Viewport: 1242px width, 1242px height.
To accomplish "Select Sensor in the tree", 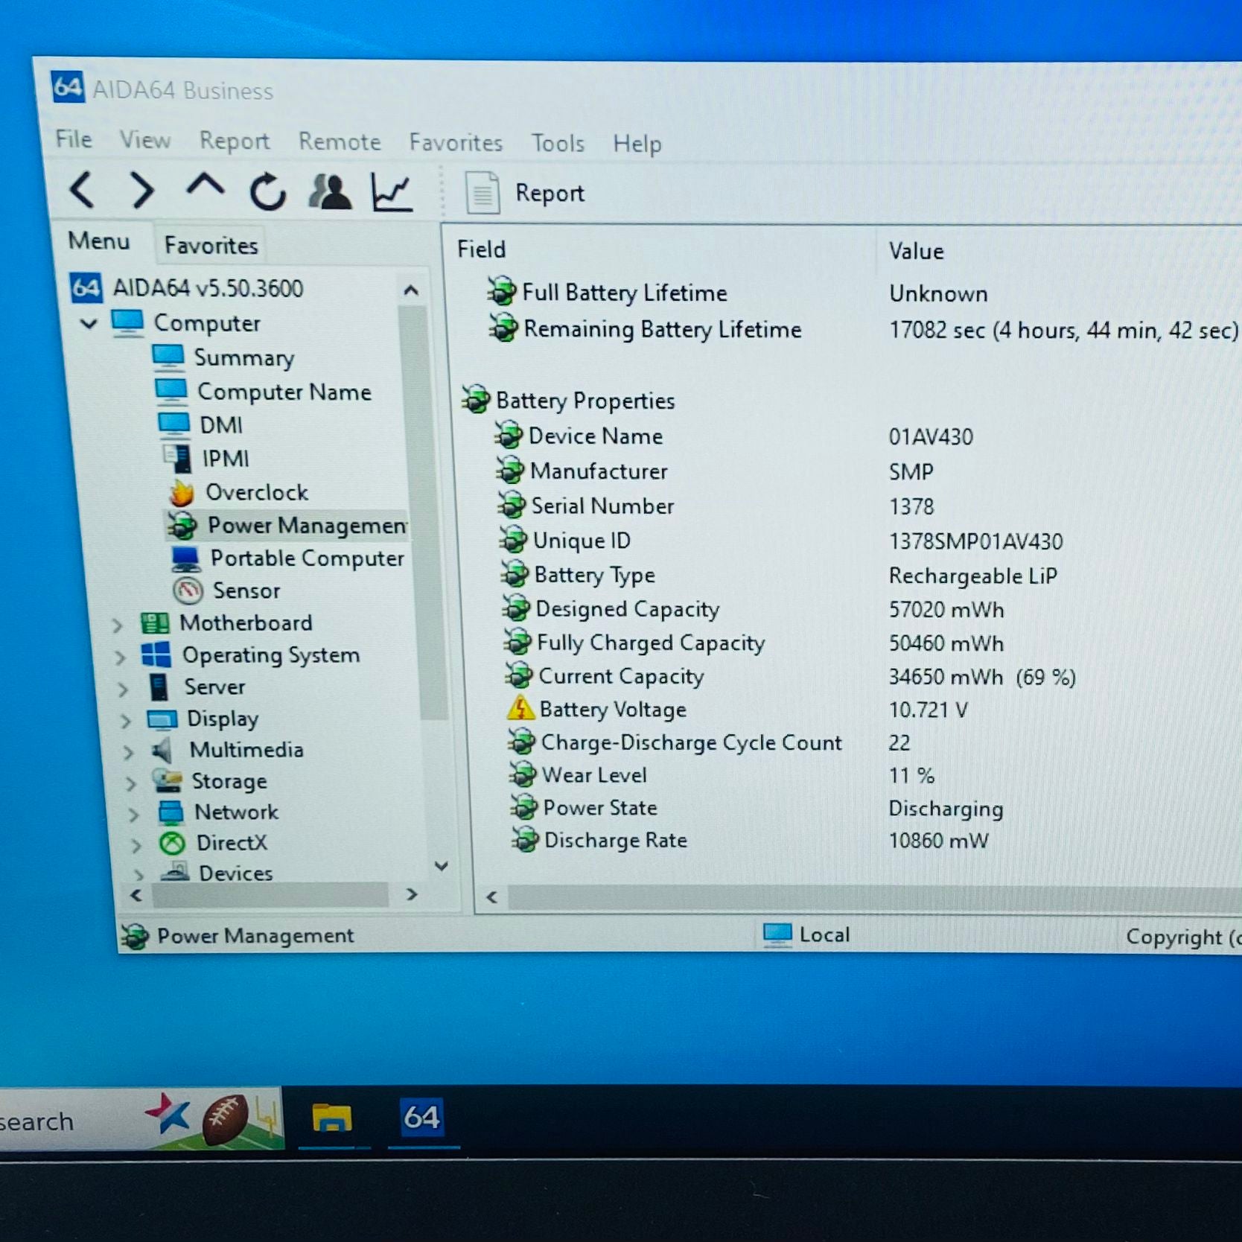I will (x=246, y=590).
